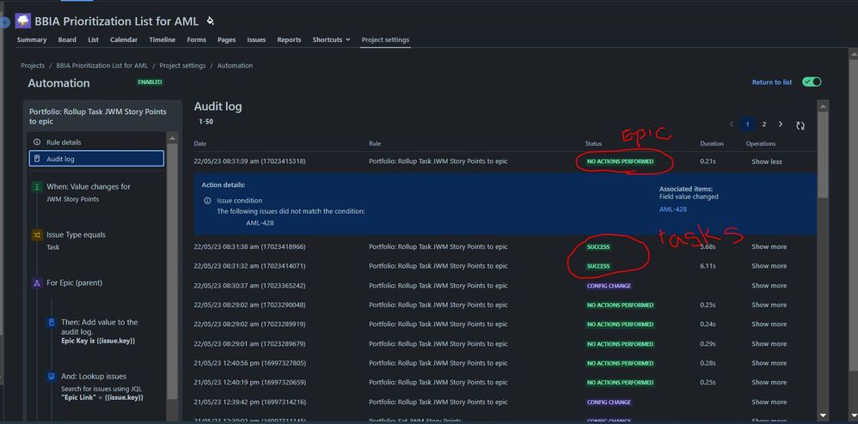Go to previous audit log page arrow

732,124
